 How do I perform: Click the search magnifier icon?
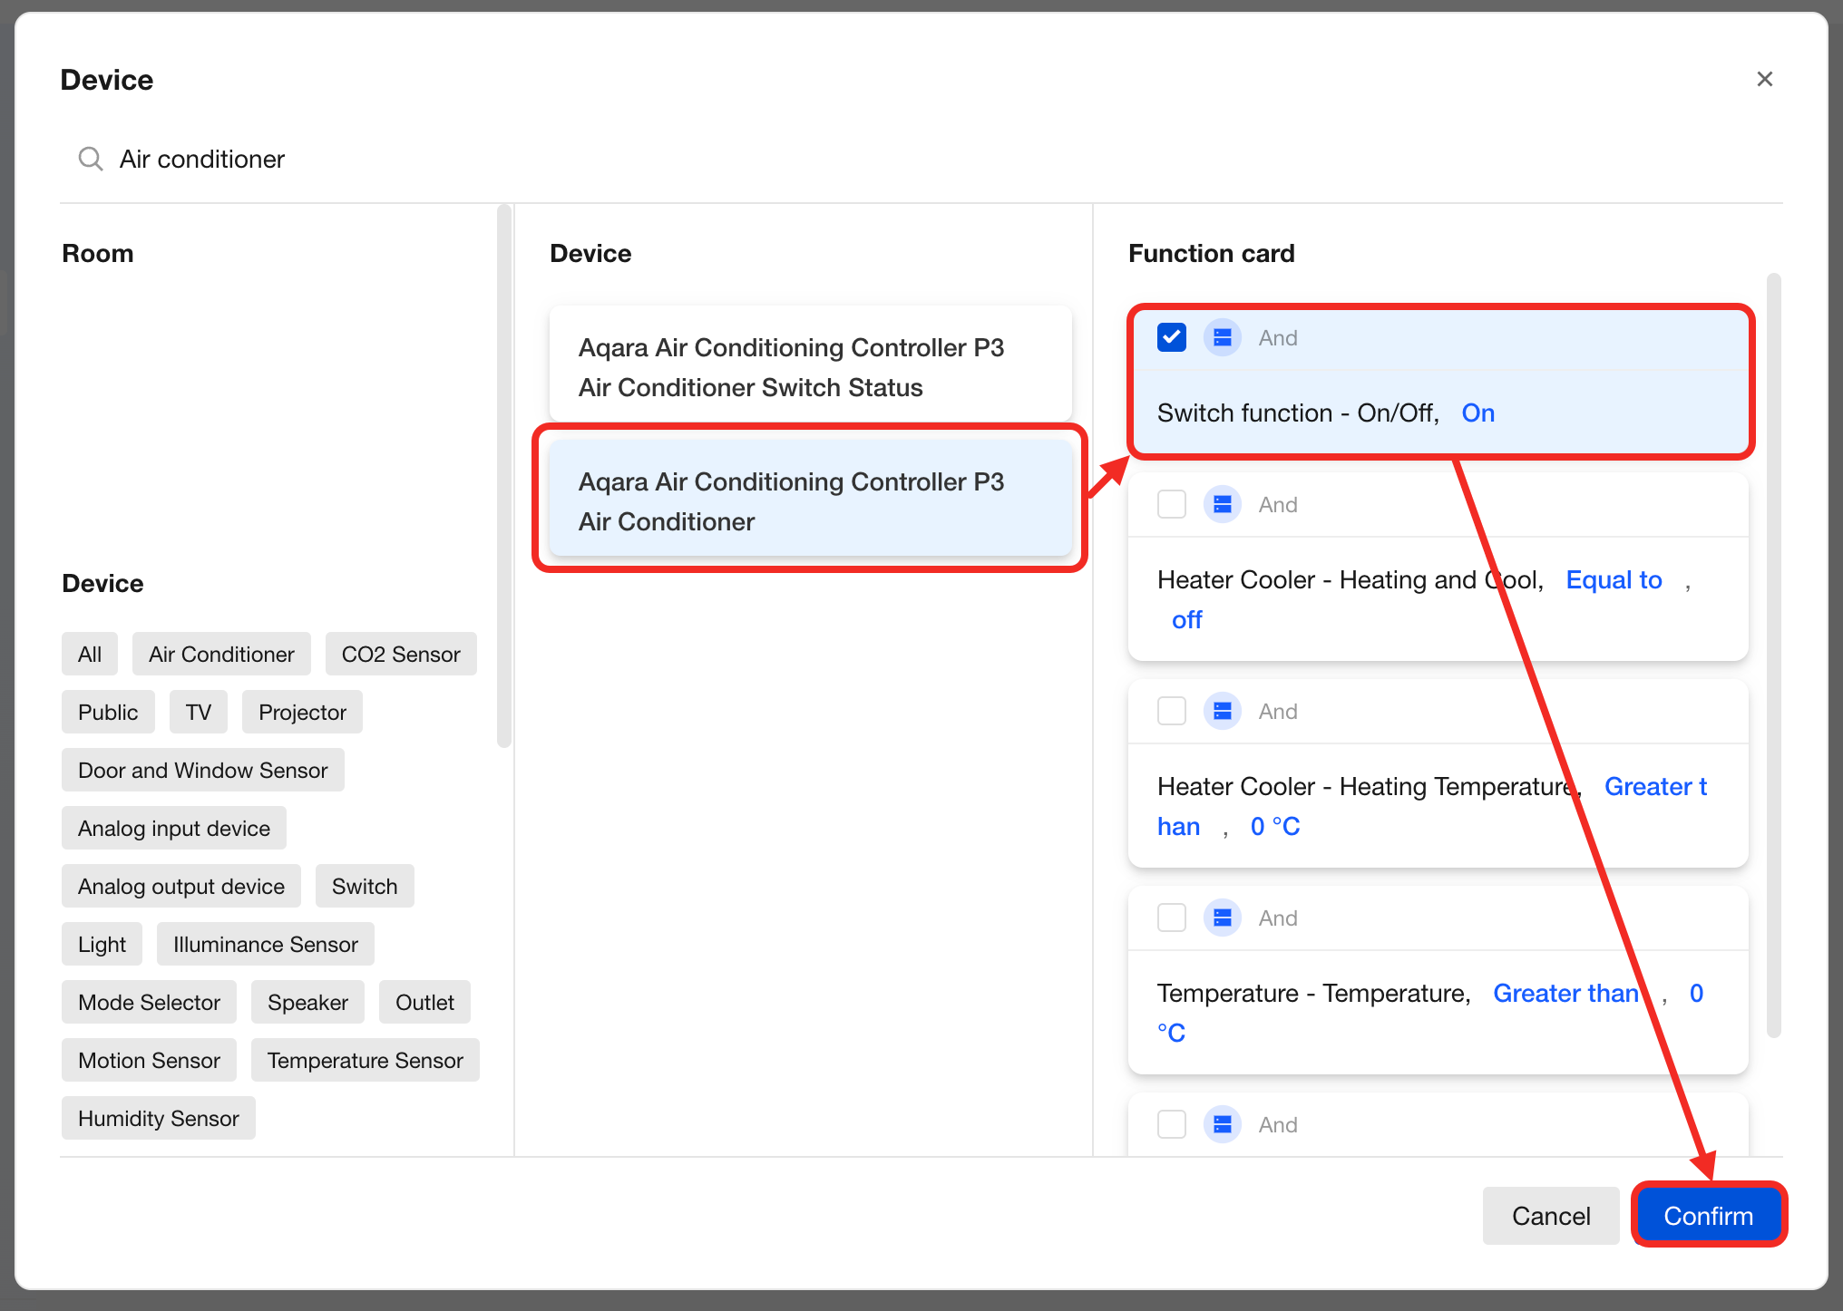pyautogui.click(x=90, y=159)
